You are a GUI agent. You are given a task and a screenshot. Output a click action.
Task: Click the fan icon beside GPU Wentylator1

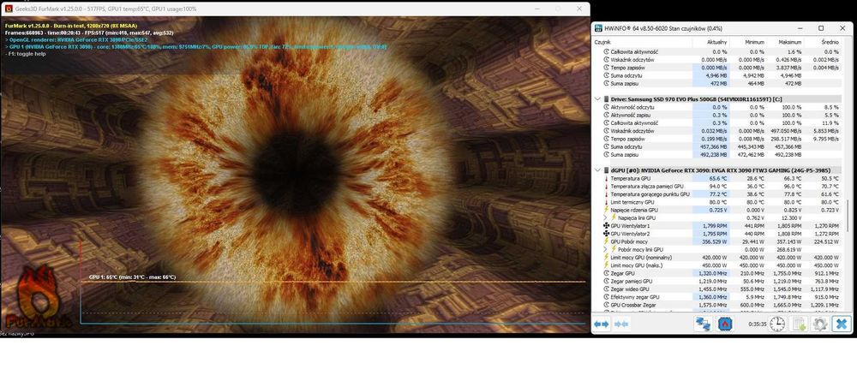(x=606, y=225)
